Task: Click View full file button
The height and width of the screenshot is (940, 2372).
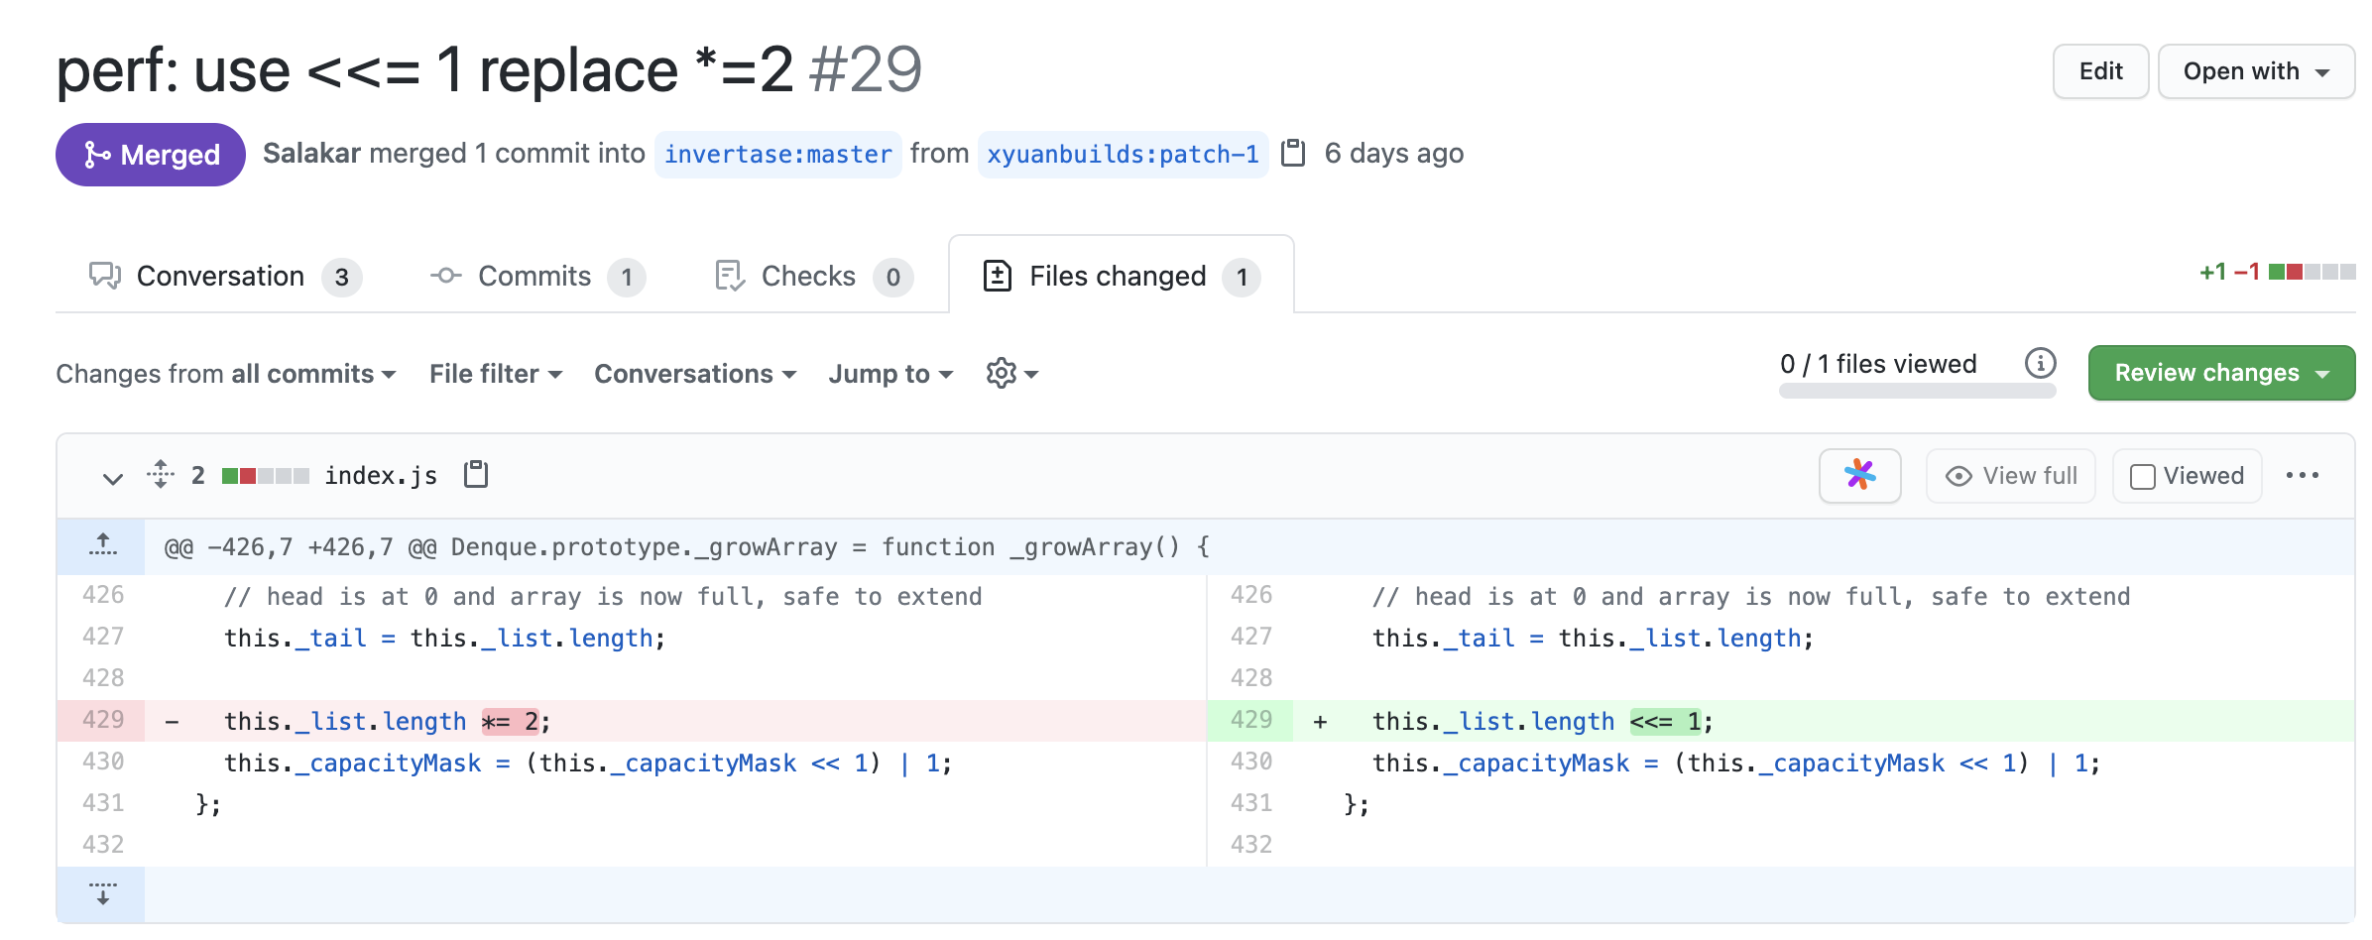Action: coord(2011,476)
